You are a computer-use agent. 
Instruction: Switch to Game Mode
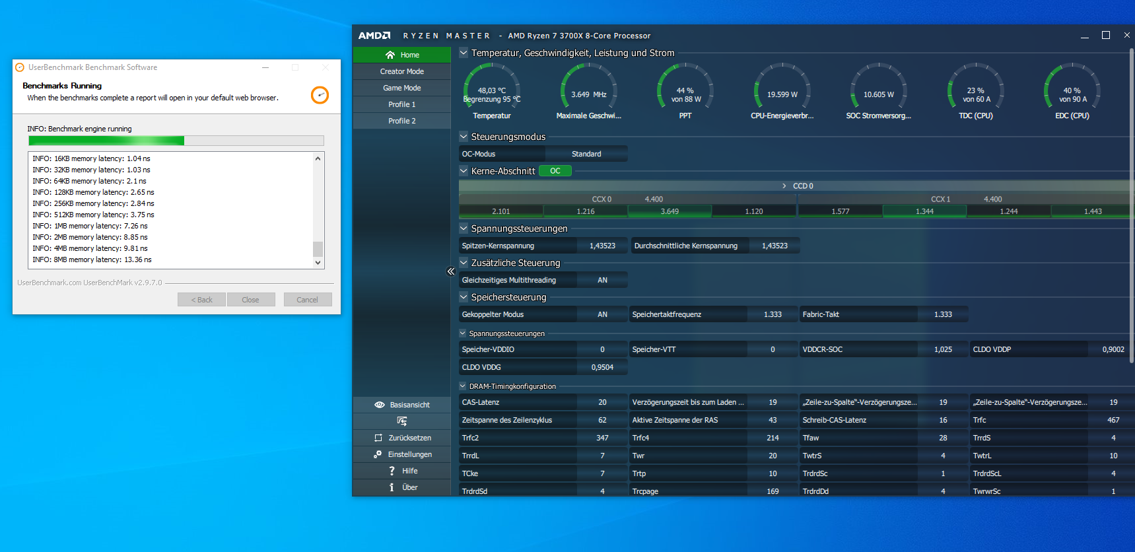pyautogui.click(x=402, y=88)
